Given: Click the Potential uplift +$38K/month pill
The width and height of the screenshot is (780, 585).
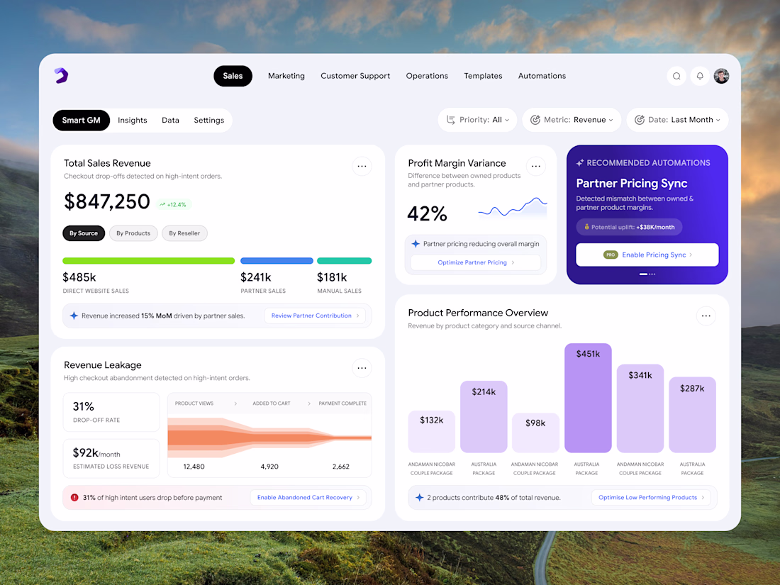Looking at the screenshot, I should [x=629, y=227].
